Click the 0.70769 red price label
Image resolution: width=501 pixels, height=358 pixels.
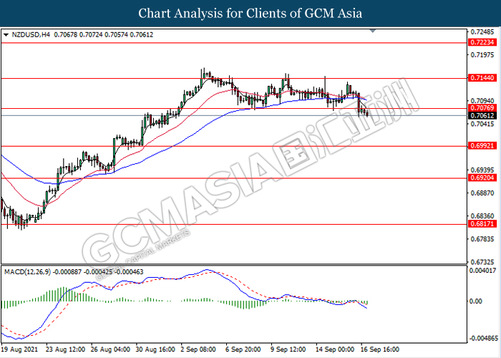482,108
